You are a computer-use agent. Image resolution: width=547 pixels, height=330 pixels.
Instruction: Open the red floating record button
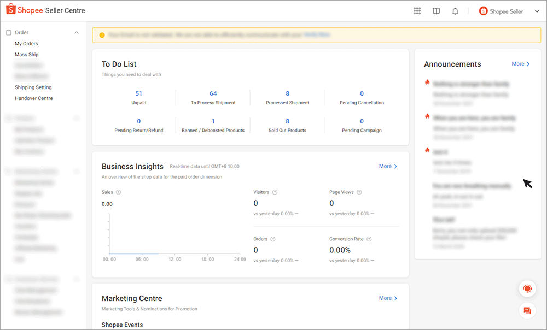click(527, 288)
